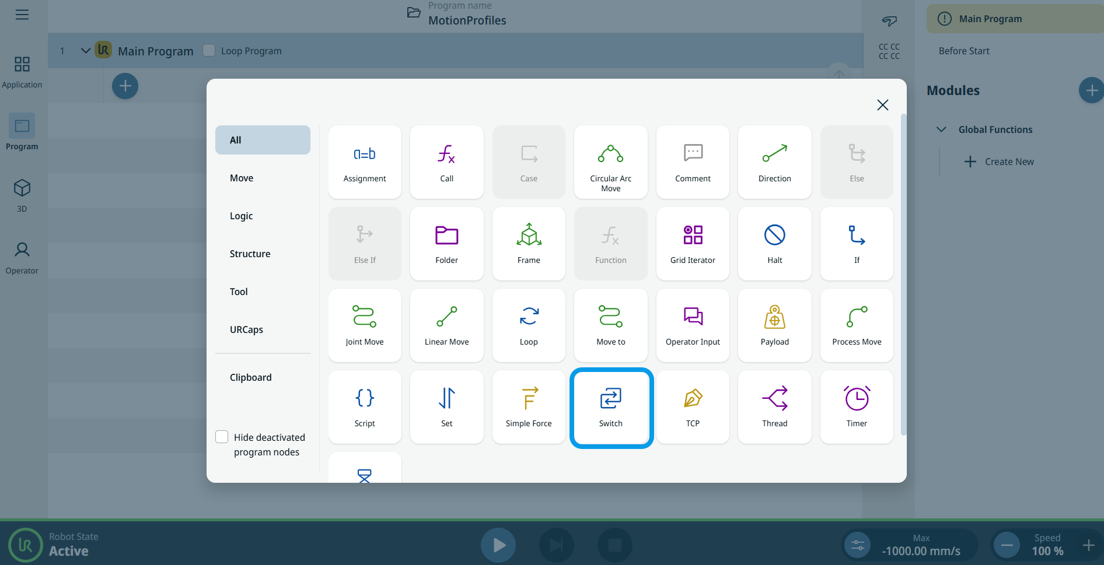Viewport: 1104px width, 565px height.
Task: Pick the Frame node icon
Action: coord(529,236)
